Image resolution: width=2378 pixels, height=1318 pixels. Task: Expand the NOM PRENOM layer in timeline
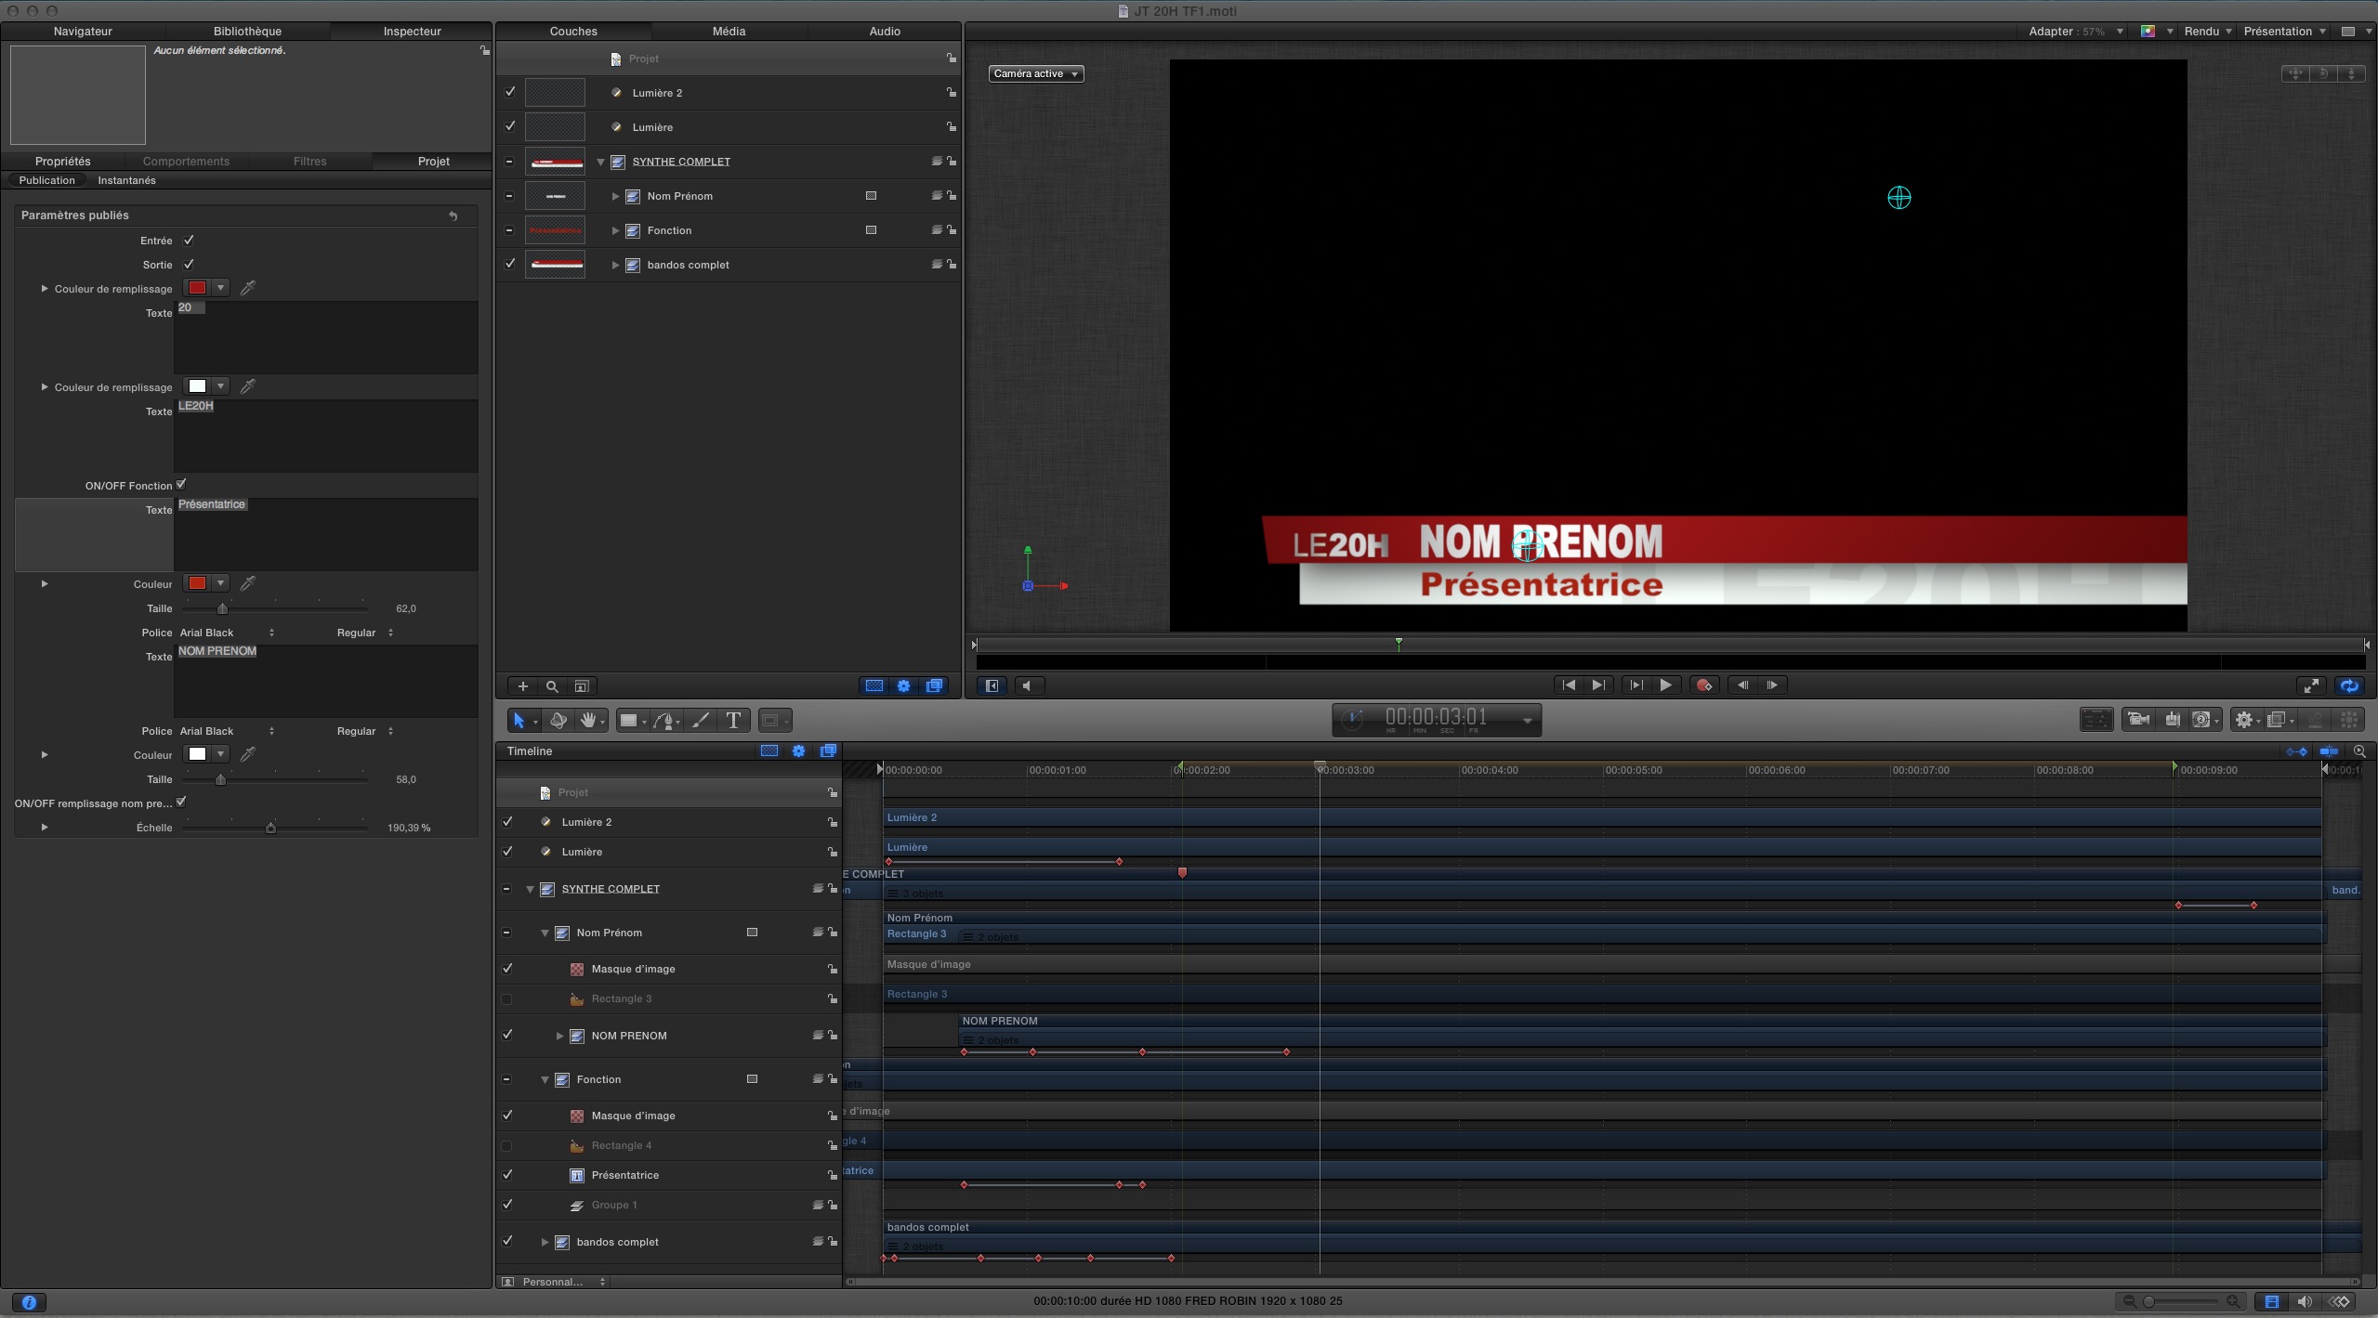pos(559,1036)
